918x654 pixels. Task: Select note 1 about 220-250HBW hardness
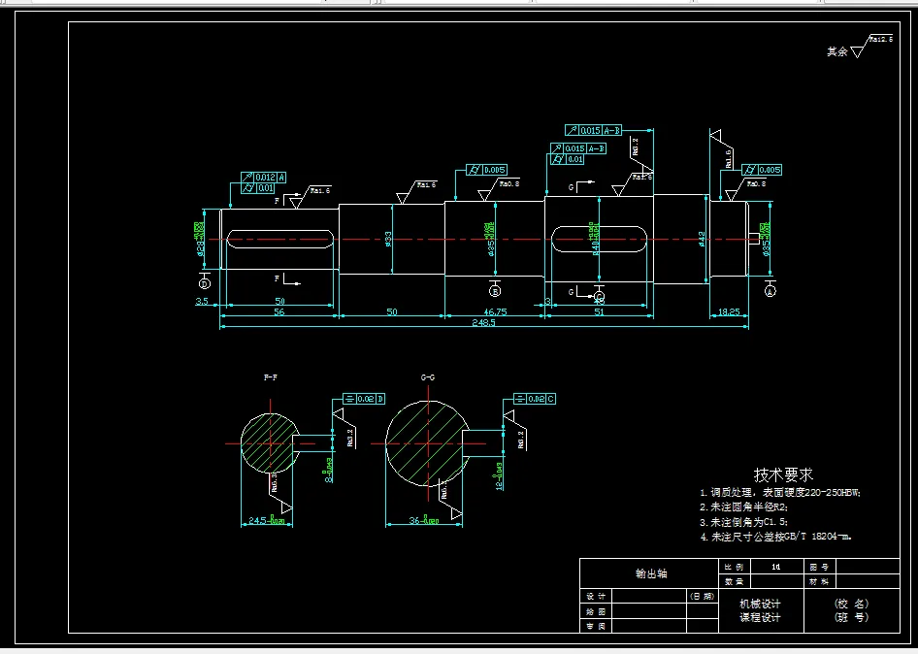coord(780,492)
